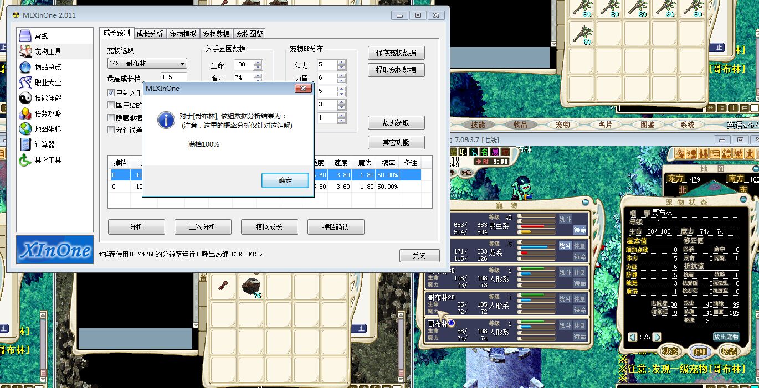Increase 生命 value with spinner up arrow
Screen dimensions: 759x388
(x=258, y=62)
